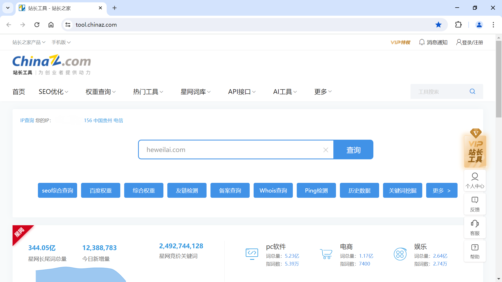
Task: Click the browser forward arrow
Action: [23, 25]
